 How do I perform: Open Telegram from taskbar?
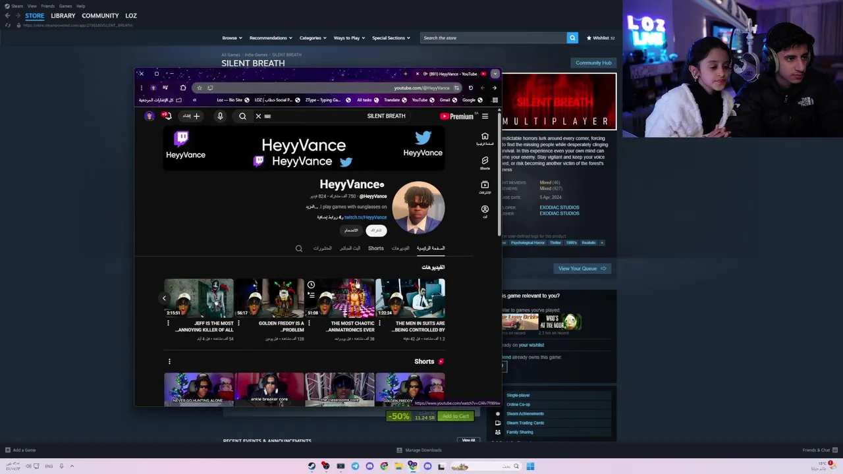click(x=355, y=466)
